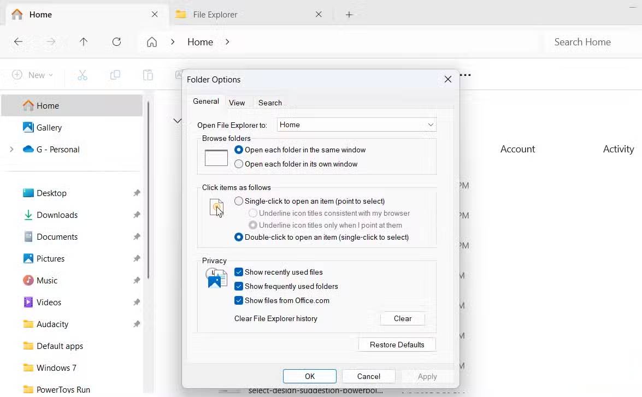
Task: Click the home icon in address bar
Action: tap(152, 42)
